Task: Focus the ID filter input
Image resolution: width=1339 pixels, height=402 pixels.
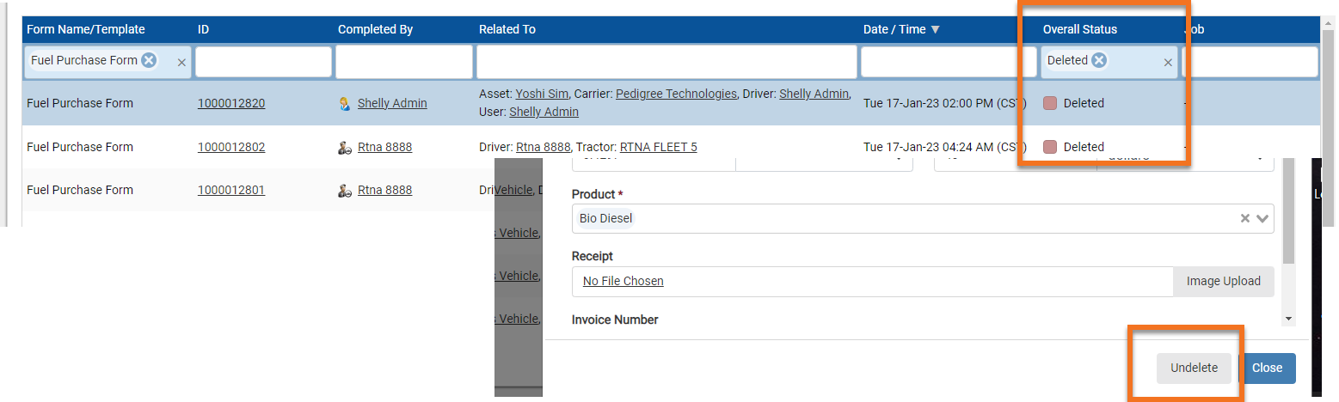Action: click(x=263, y=62)
